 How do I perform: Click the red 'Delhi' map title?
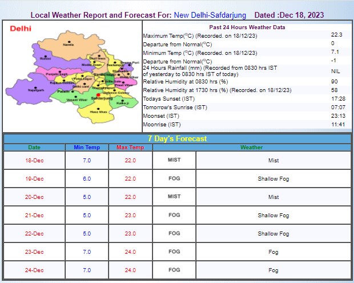click(x=21, y=29)
